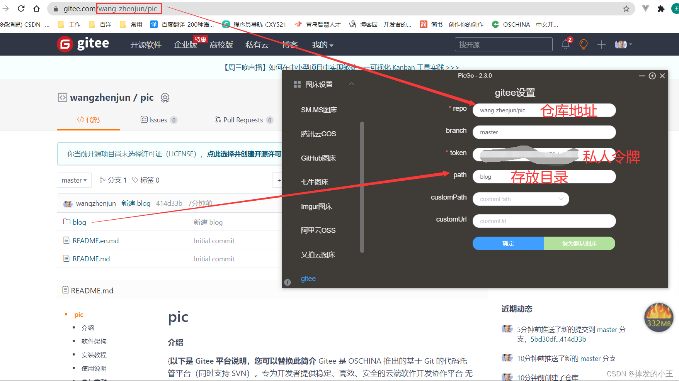Open the blog folder link
This screenshot has height=381, width=679.
click(x=79, y=222)
